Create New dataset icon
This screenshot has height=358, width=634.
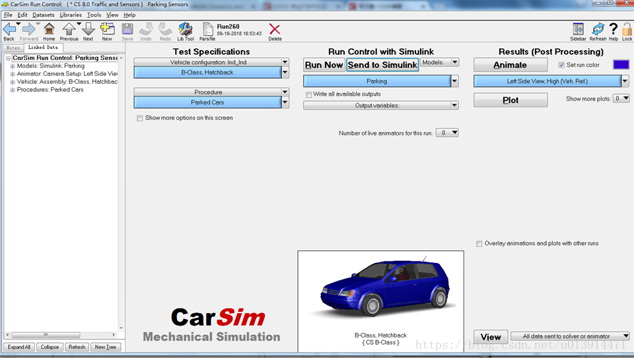pos(107,29)
